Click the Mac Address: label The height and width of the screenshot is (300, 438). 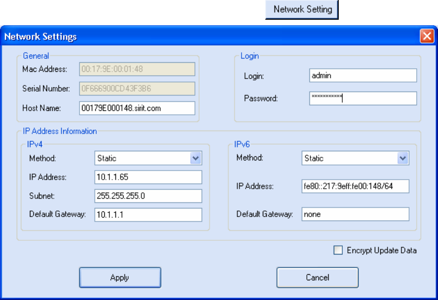point(45,69)
